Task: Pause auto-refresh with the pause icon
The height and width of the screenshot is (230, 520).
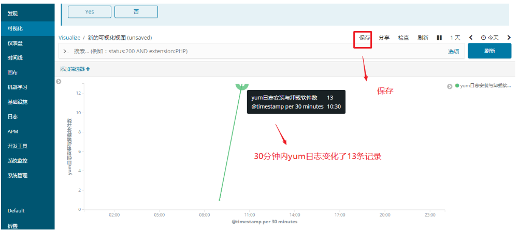Action: pyautogui.click(x=439, y=38)
